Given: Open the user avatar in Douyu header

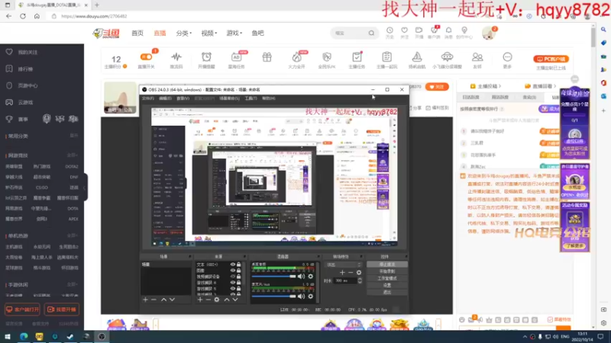Looking at the screenshot, I should [488, 34].
